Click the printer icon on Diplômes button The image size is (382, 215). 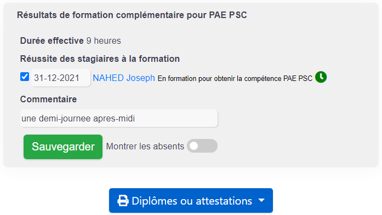click(123, 201)
